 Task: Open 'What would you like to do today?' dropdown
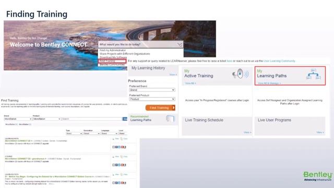point(140,44)
